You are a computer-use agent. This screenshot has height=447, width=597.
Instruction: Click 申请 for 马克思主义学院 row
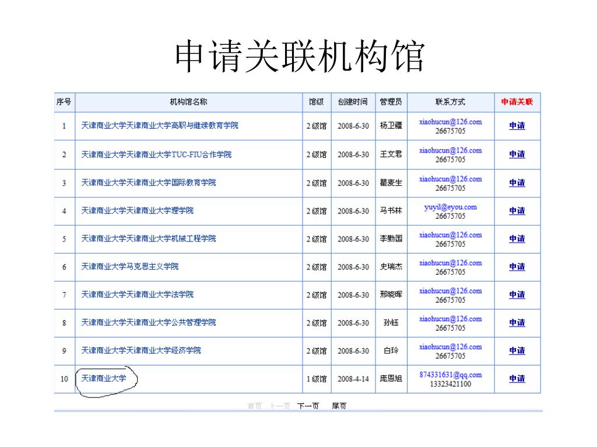(517, 267)
